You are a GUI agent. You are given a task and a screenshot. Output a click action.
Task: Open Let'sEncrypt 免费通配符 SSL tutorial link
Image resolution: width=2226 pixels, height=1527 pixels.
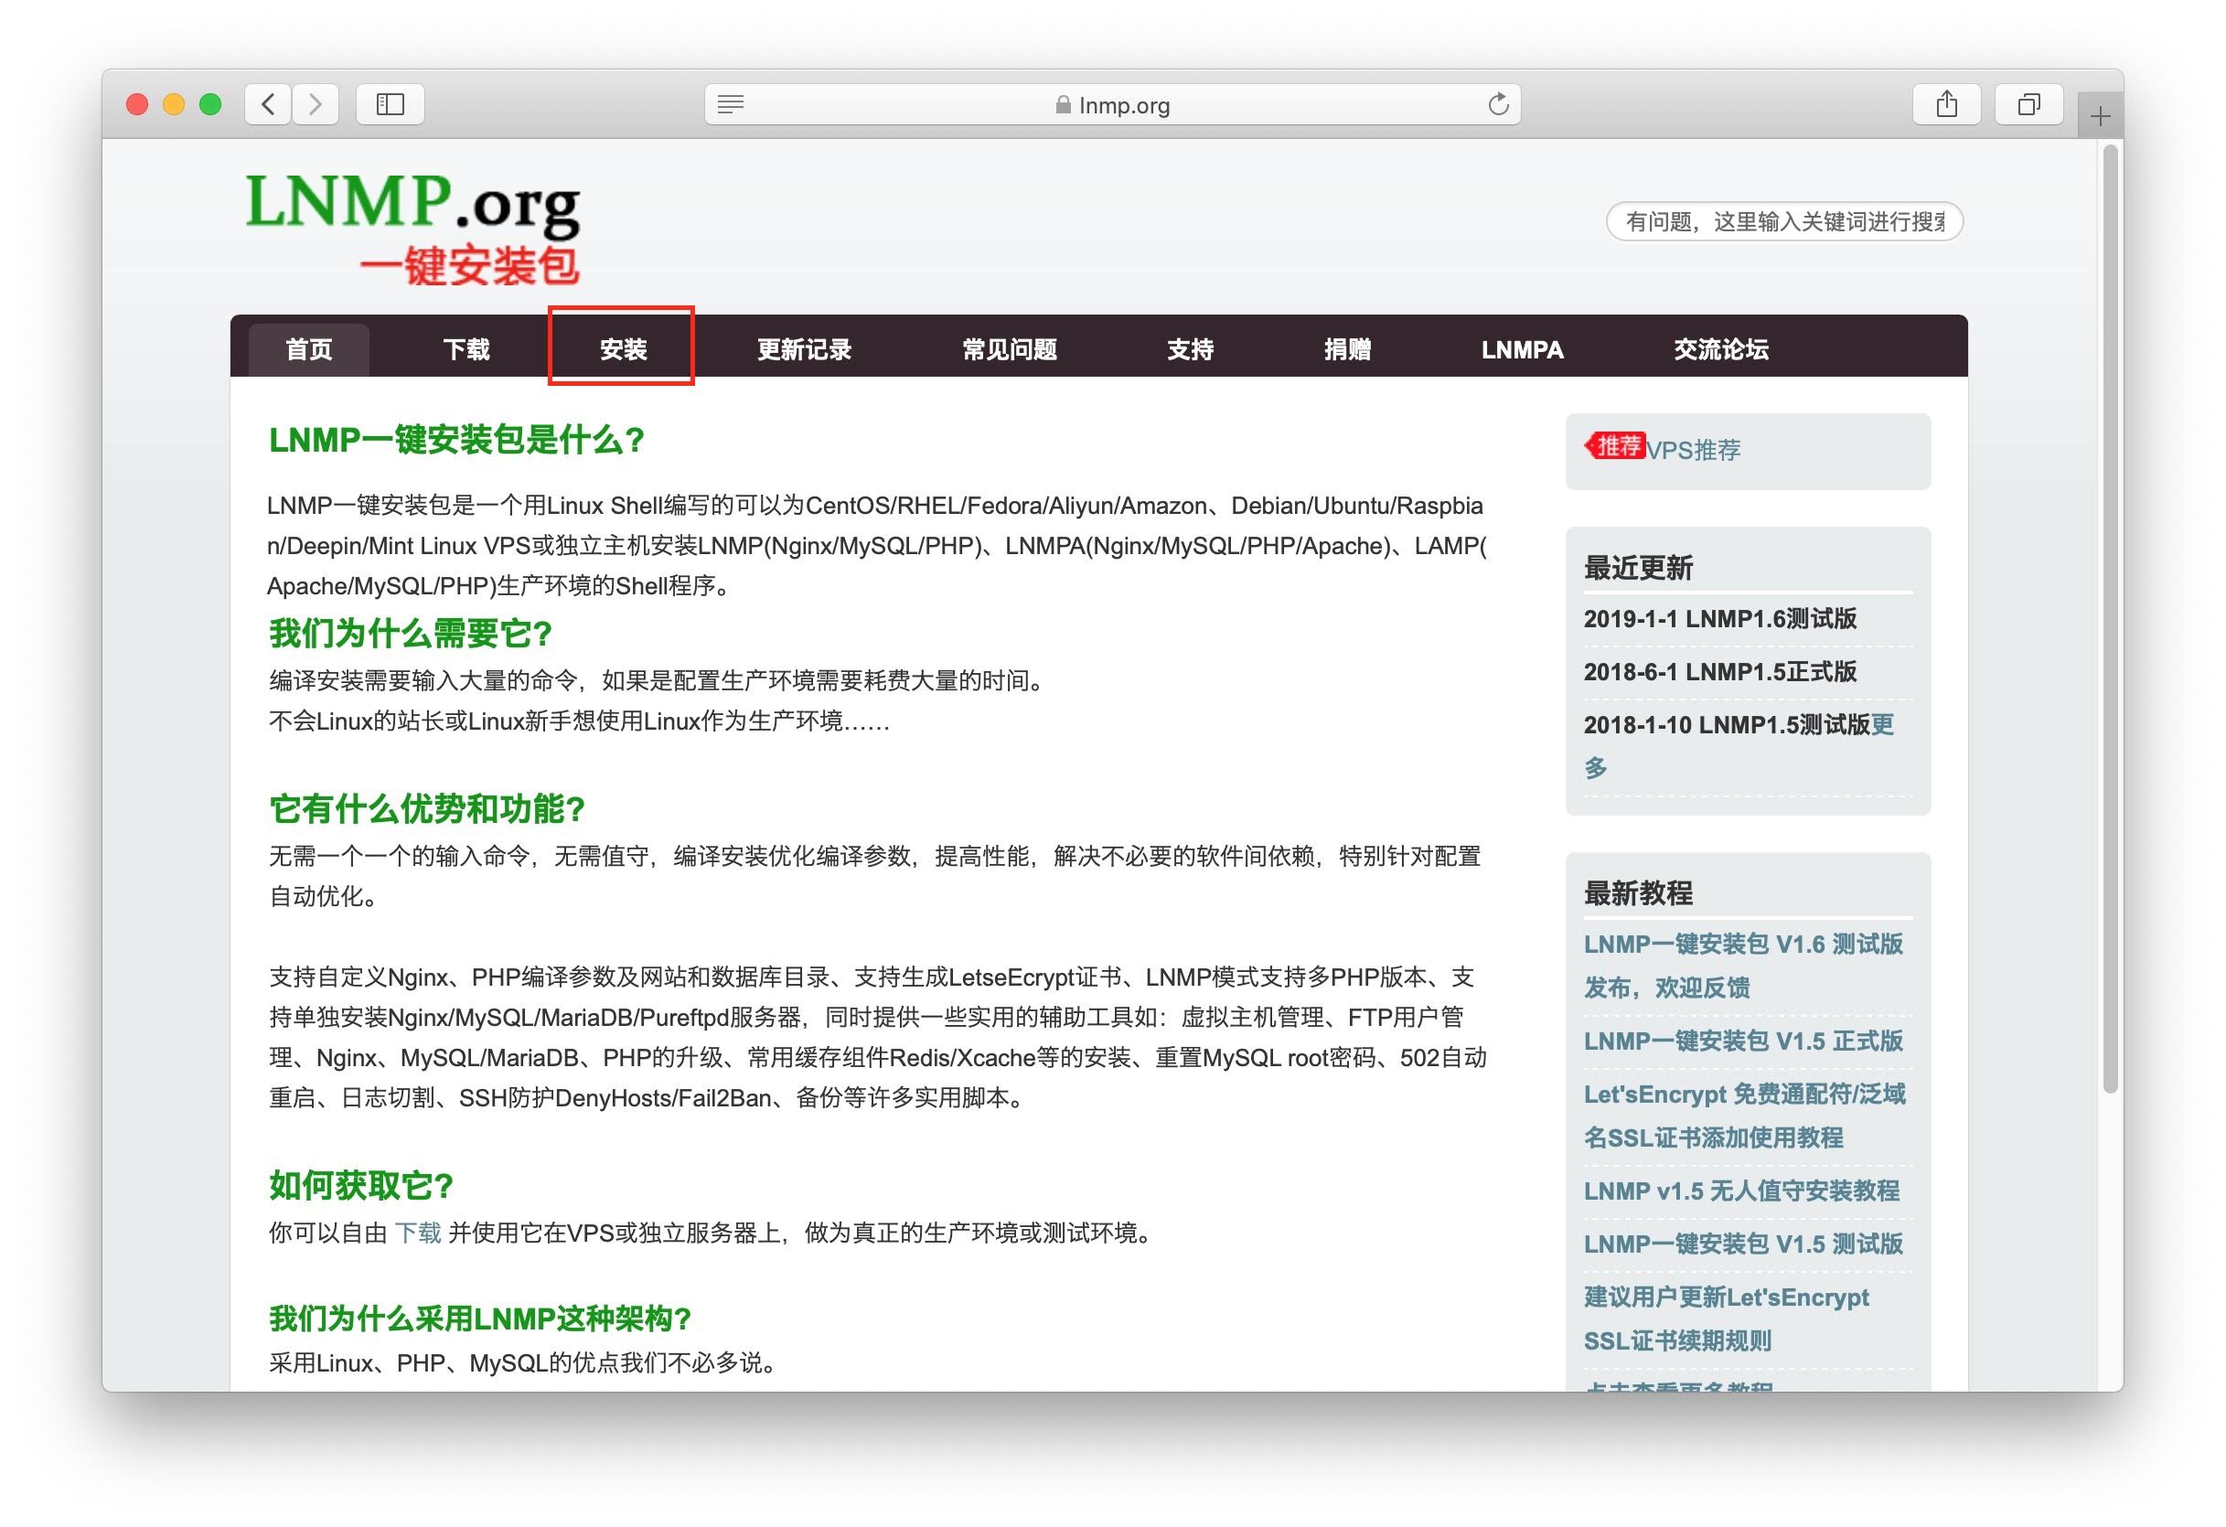click(1745, 1116)
